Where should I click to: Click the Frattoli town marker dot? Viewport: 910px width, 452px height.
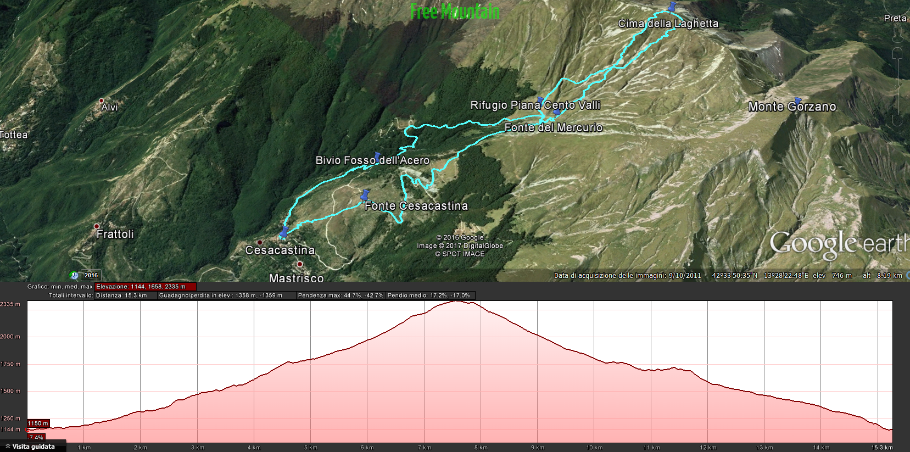coord(97,226)
